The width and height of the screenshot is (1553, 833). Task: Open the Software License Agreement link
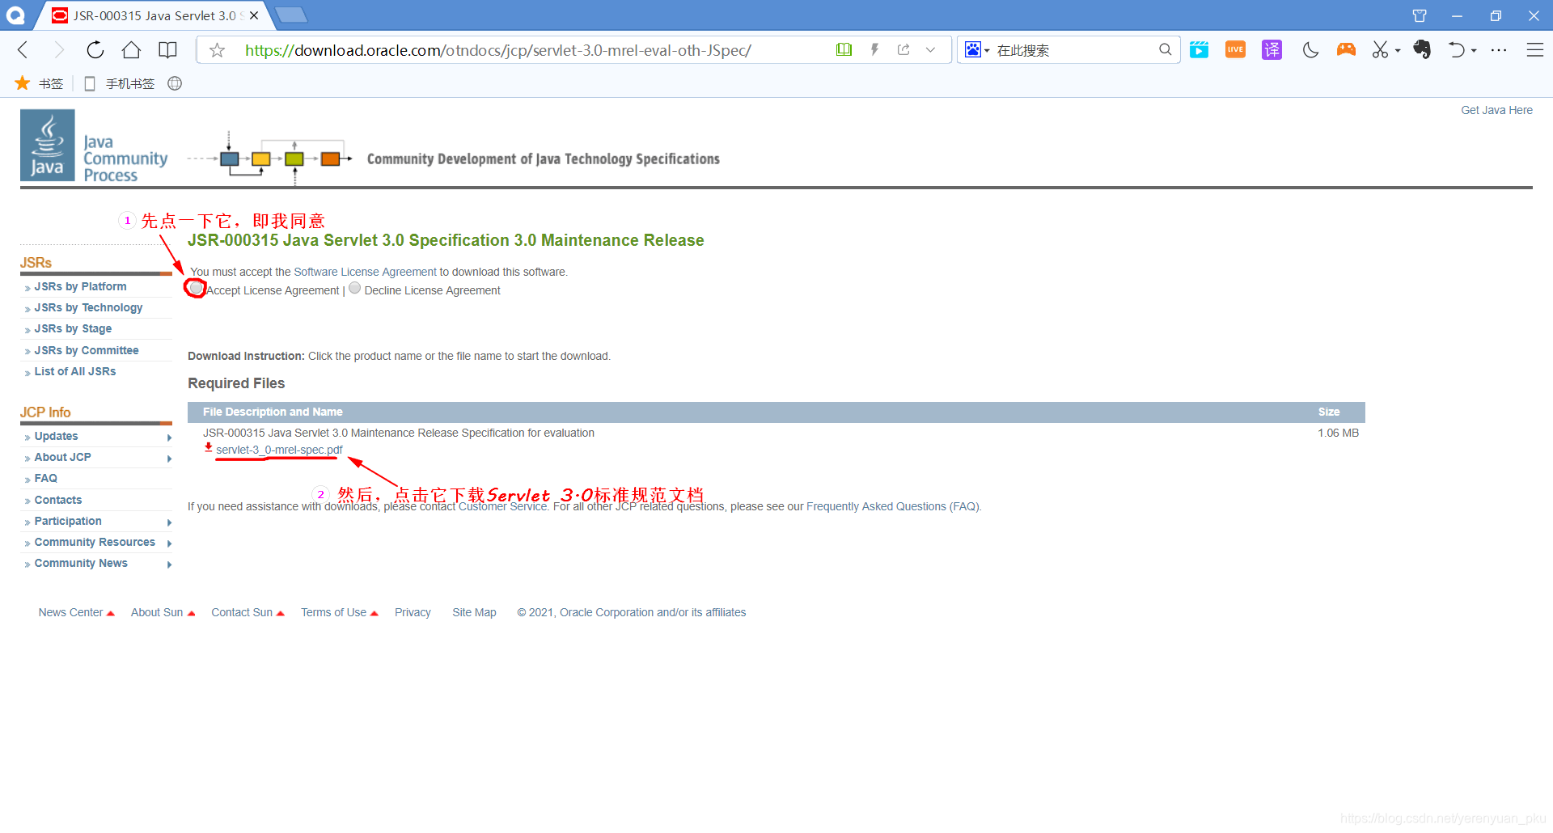[365, 272]
